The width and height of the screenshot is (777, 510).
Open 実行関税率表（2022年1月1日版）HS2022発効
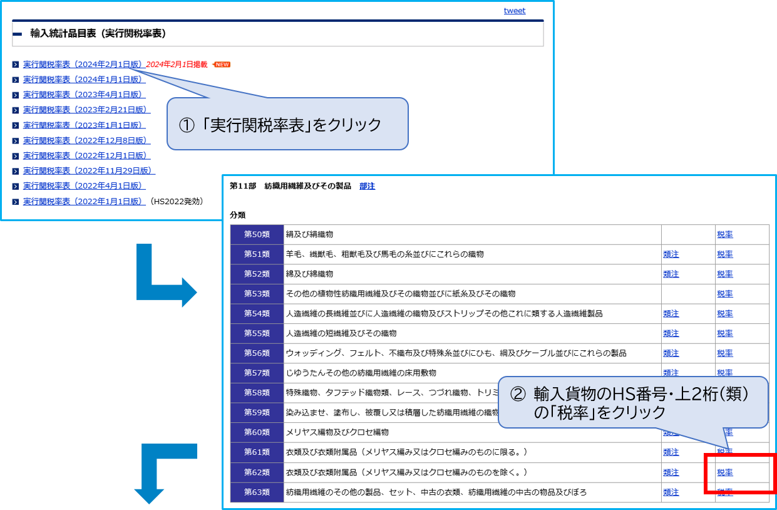tap(86, 201)
